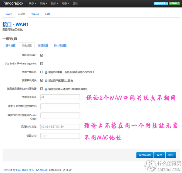The width and height of the screenshot is (182, 173).
Task: Click the 保存 button
Action: 160,155
